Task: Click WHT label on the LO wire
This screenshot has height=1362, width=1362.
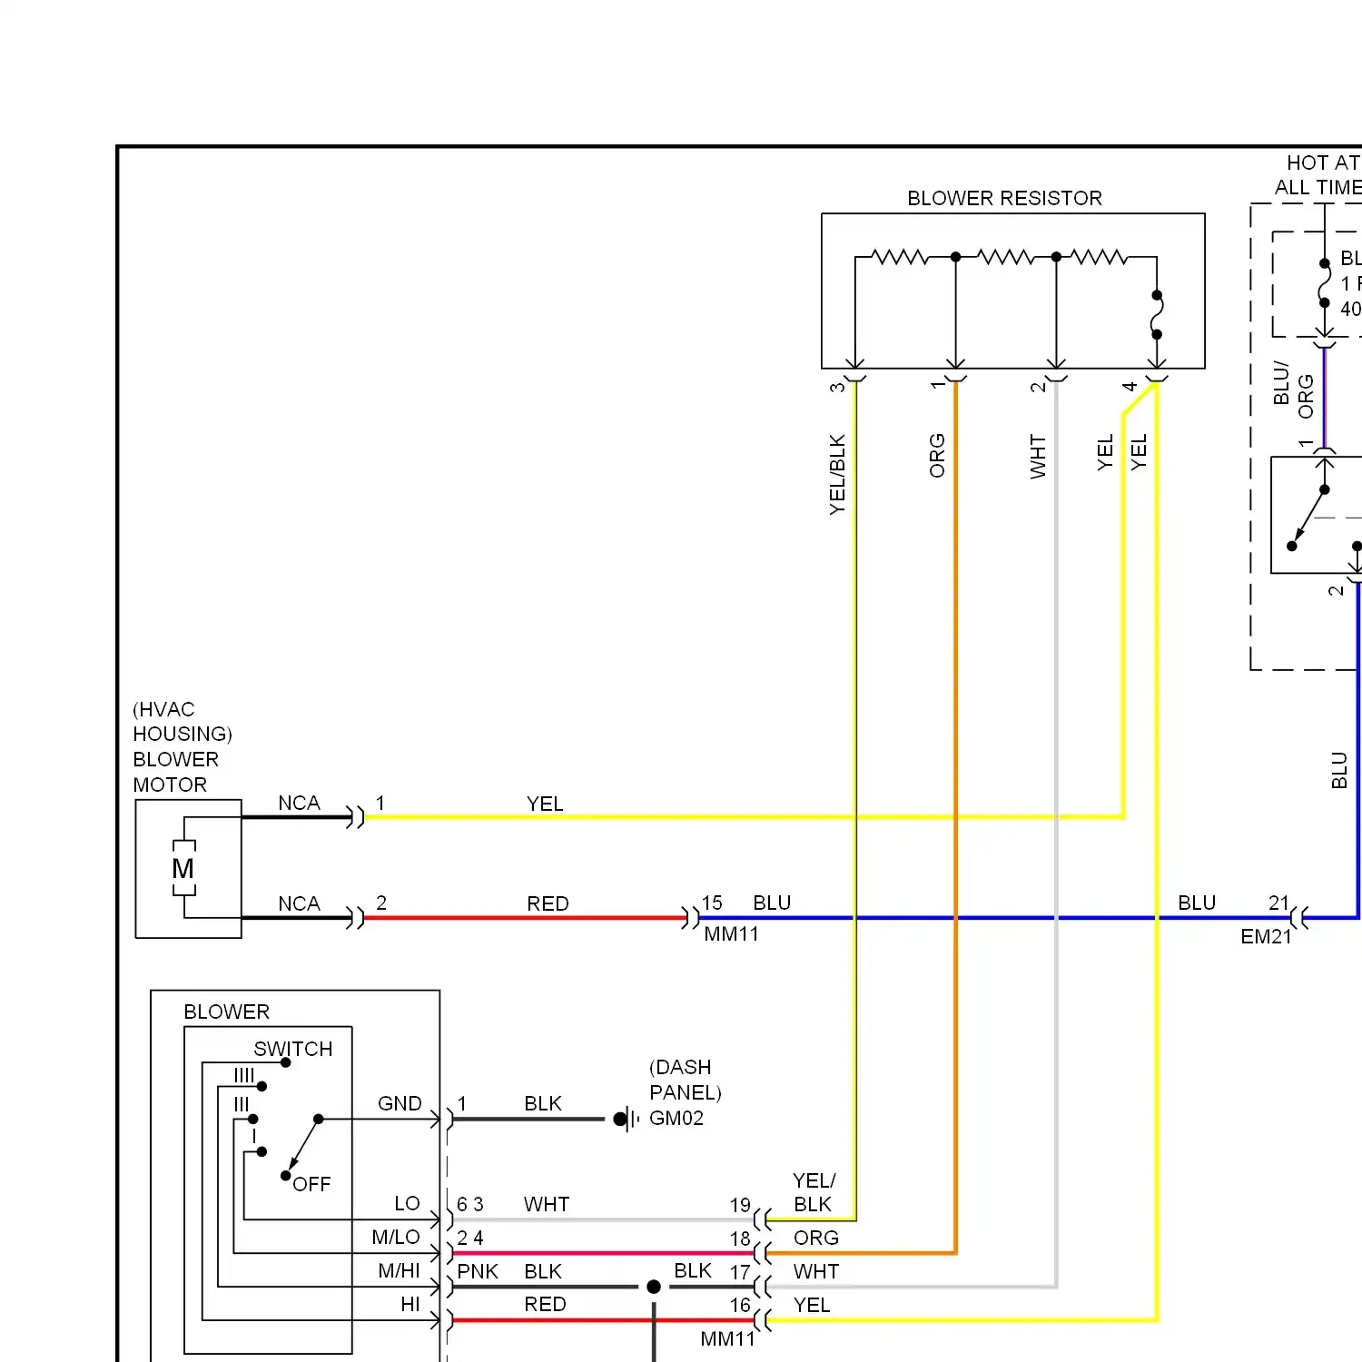Action: tap(547, 1204)
